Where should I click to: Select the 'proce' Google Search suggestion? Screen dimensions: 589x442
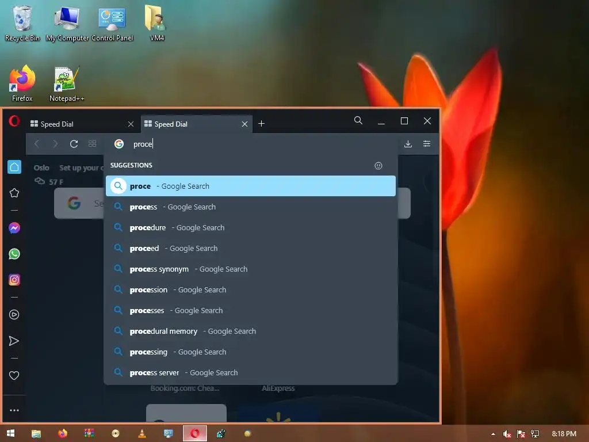(x=251, y=186)
